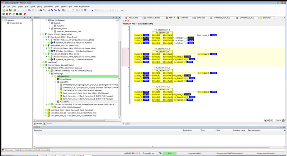Image resolution: width=287 pixels, height=156 pixels.
Task: Click the SafetyApp [run] node icon
Action: 55,76
